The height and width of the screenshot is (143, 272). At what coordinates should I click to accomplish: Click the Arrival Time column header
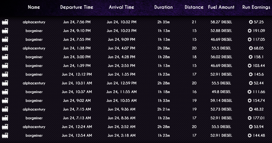pos(121,7)
